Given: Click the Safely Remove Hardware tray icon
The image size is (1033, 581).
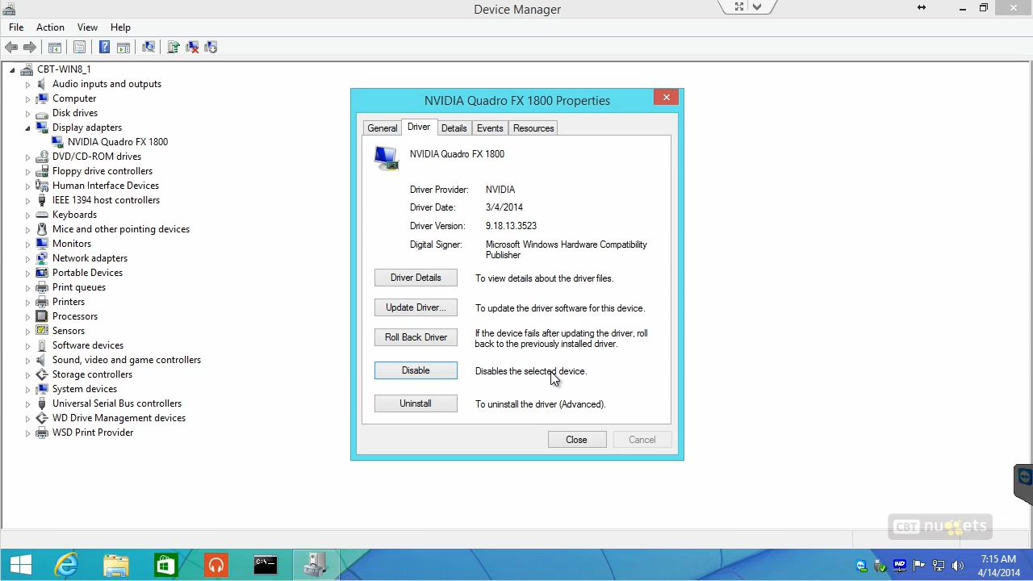Looking at the screenshot, I should 880,566.
